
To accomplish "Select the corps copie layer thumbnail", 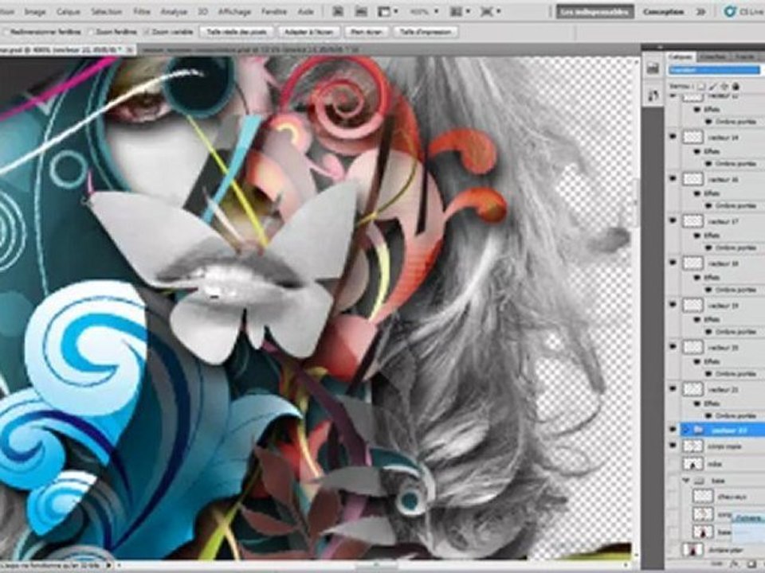I will pos(692,446).
